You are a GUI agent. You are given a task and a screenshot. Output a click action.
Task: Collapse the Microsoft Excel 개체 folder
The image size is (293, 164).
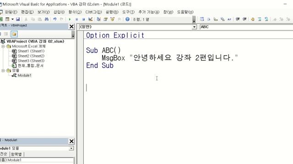click(3, 46)
